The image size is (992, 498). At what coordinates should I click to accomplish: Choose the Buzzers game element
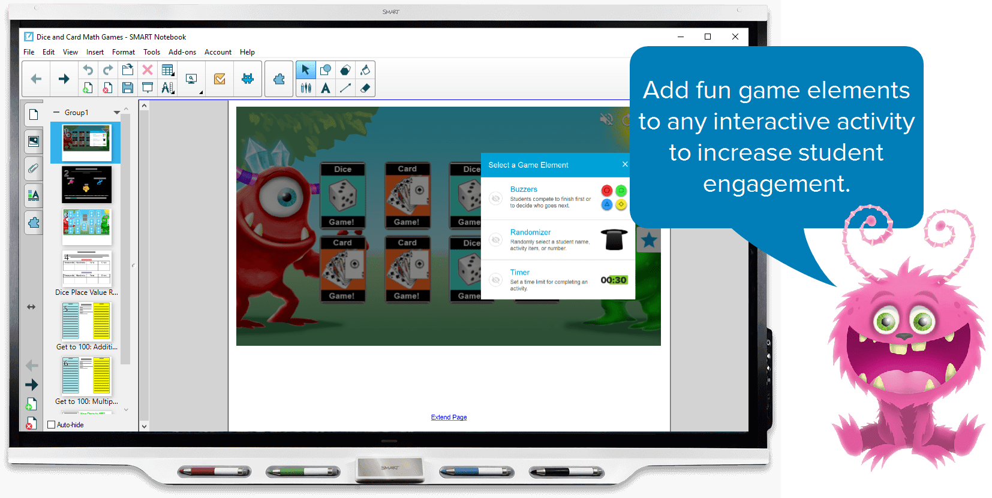558,198
